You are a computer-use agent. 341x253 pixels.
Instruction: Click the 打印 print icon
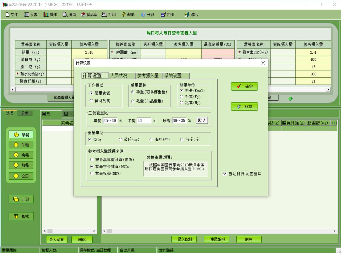109,15
